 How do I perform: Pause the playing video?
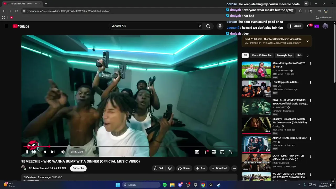27,152
